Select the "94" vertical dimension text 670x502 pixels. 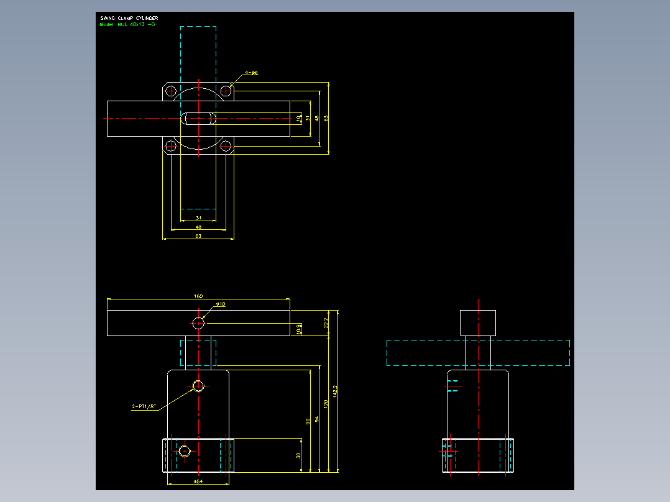[x=316, y=419]
